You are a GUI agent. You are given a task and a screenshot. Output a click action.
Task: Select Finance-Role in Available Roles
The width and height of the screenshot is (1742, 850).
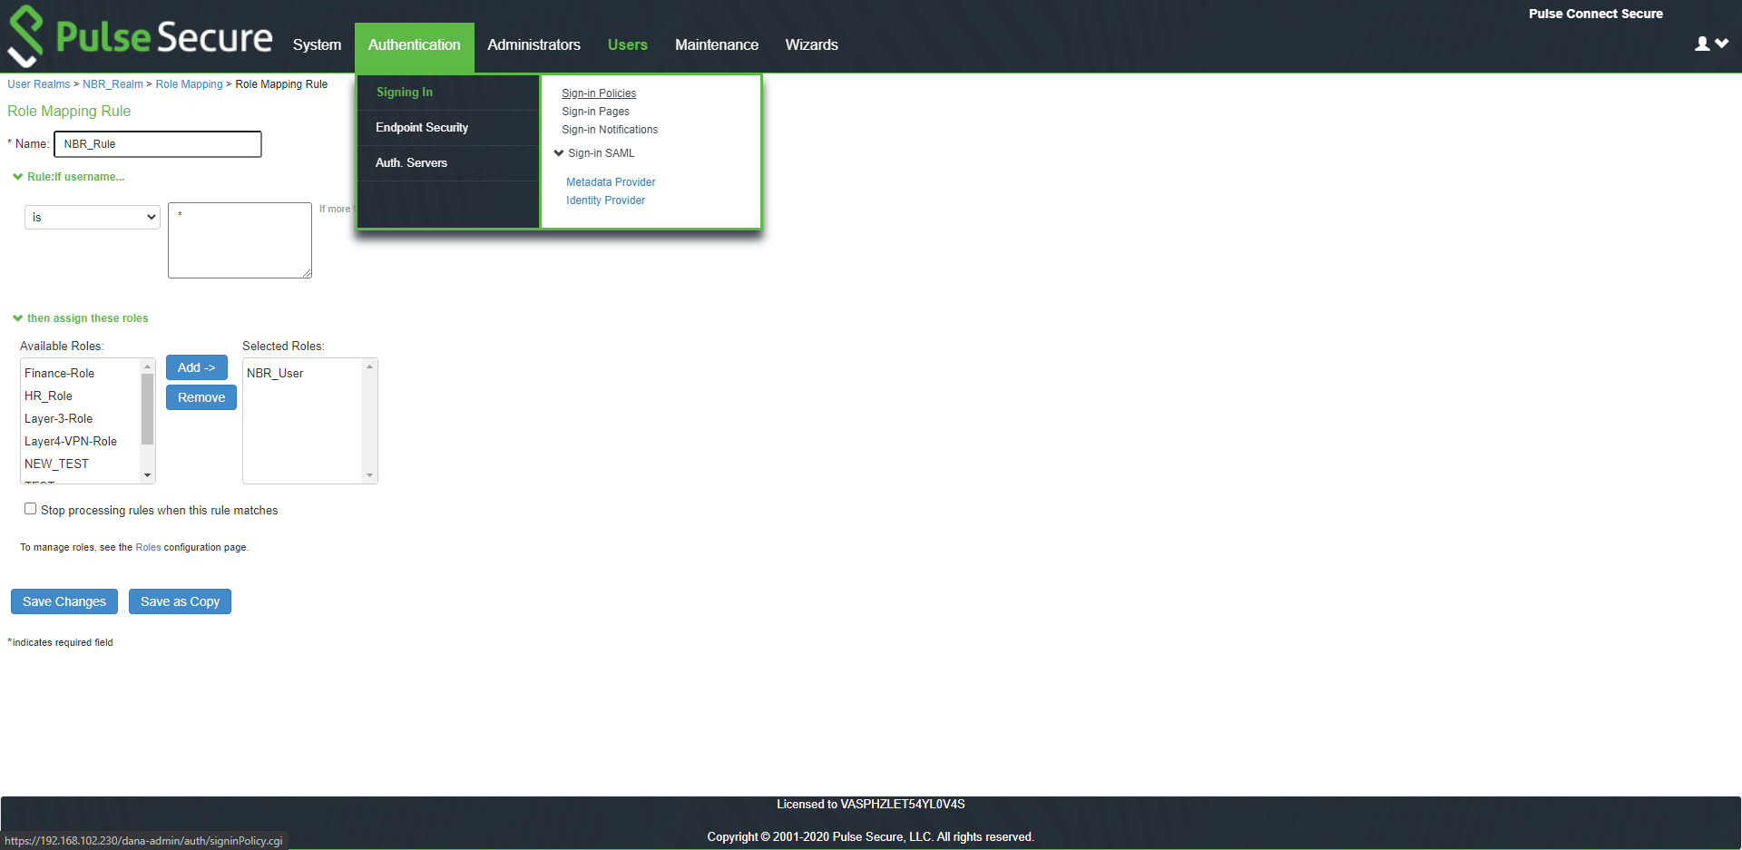tap(60, 374)
